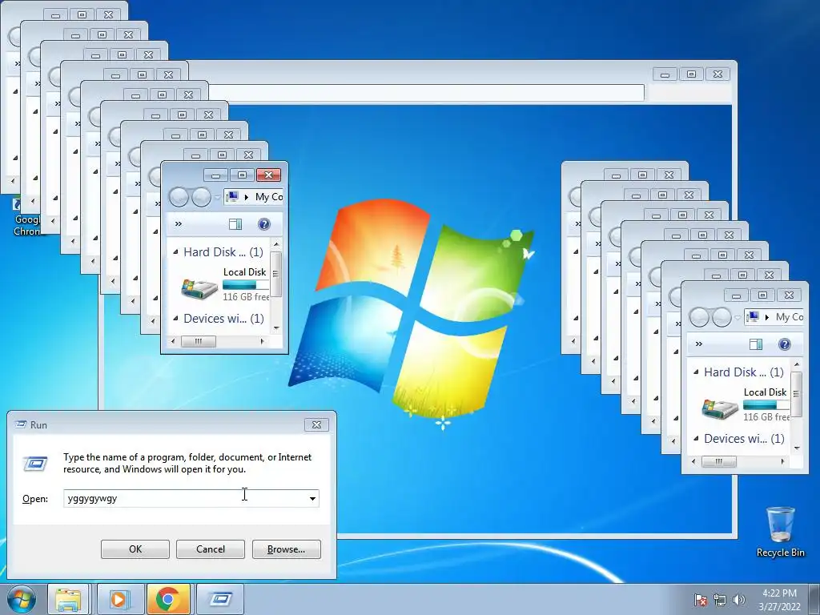
Task: Open Windows Explorer from the taskbar
Action: (69, 599)
